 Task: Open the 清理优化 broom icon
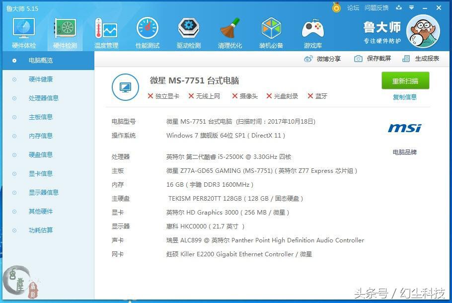point(229,29)
